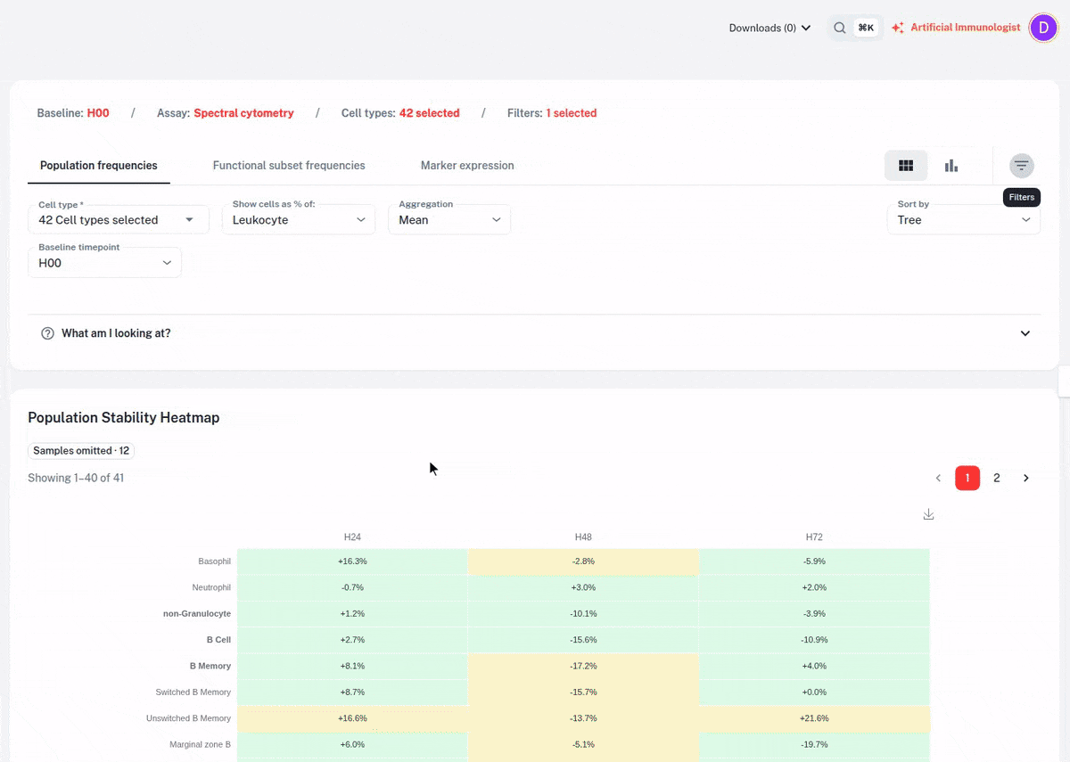This screenshot has height=762, width=1070.
Task: Click the Population Stability Heatmap heading
Action: click(x=124, y=417)
